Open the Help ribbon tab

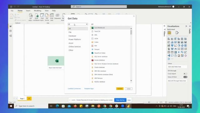(54, 11)
